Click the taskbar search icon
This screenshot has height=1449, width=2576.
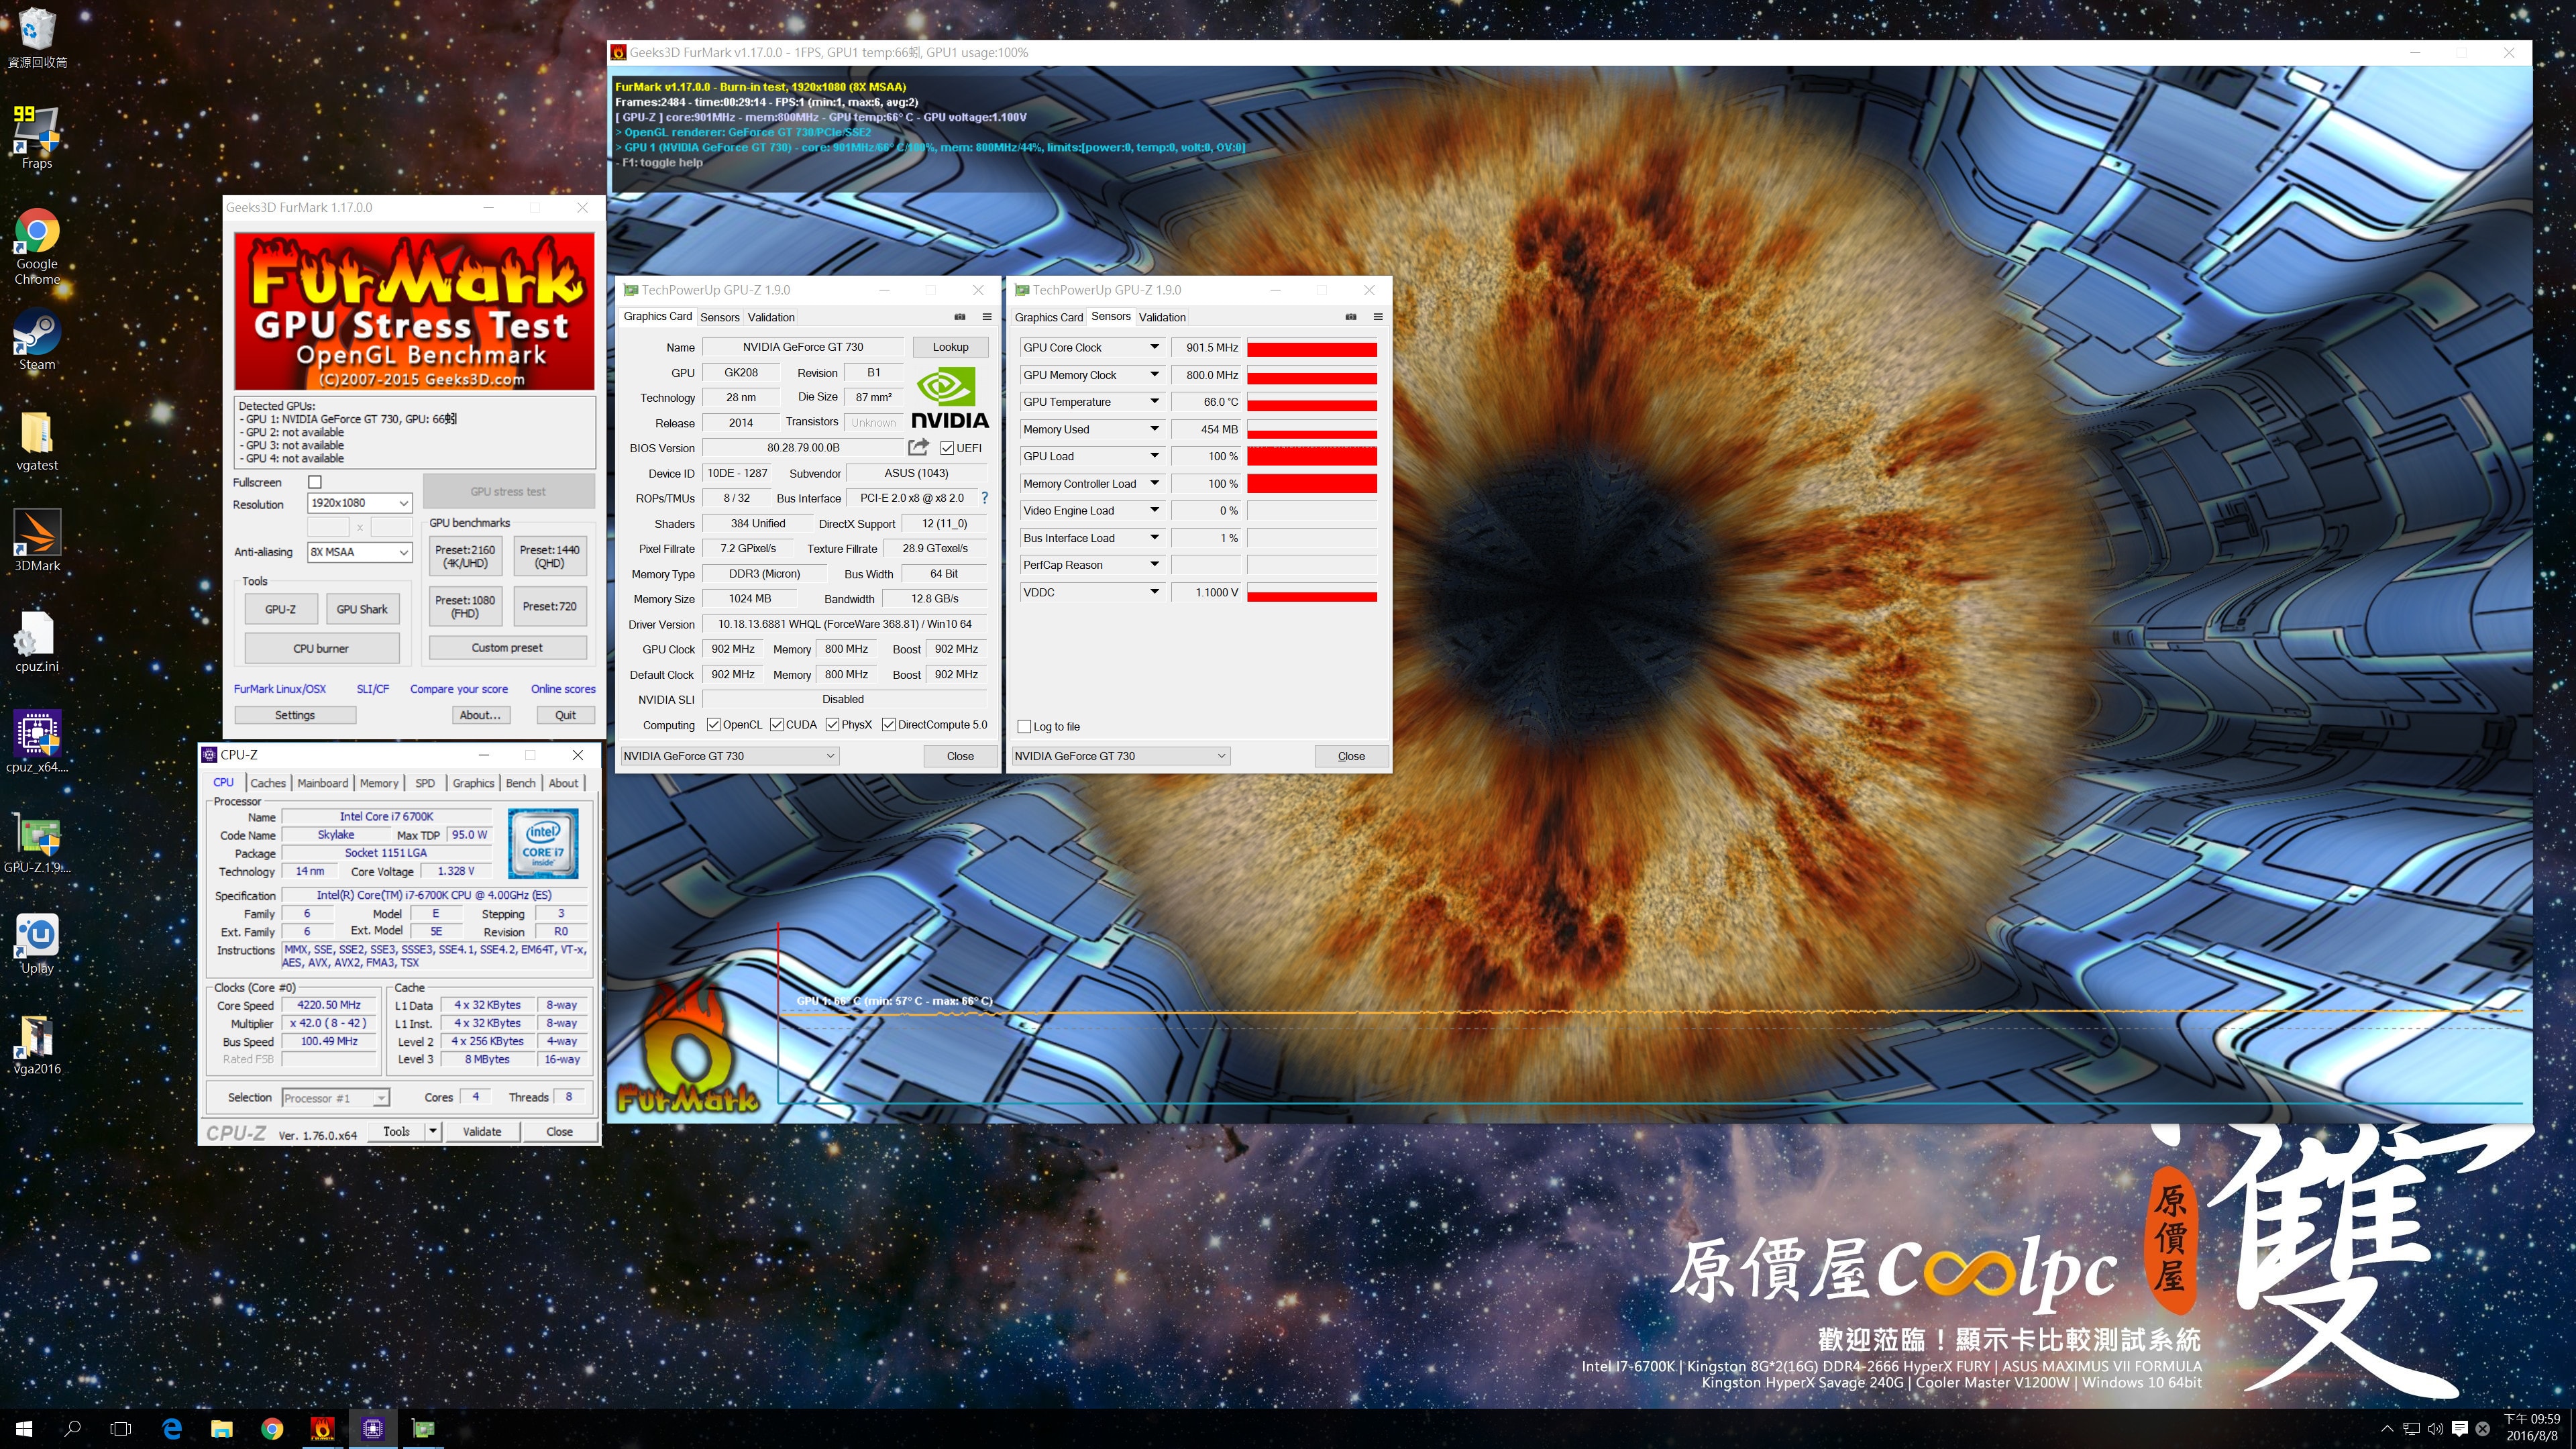point(72,1429)
